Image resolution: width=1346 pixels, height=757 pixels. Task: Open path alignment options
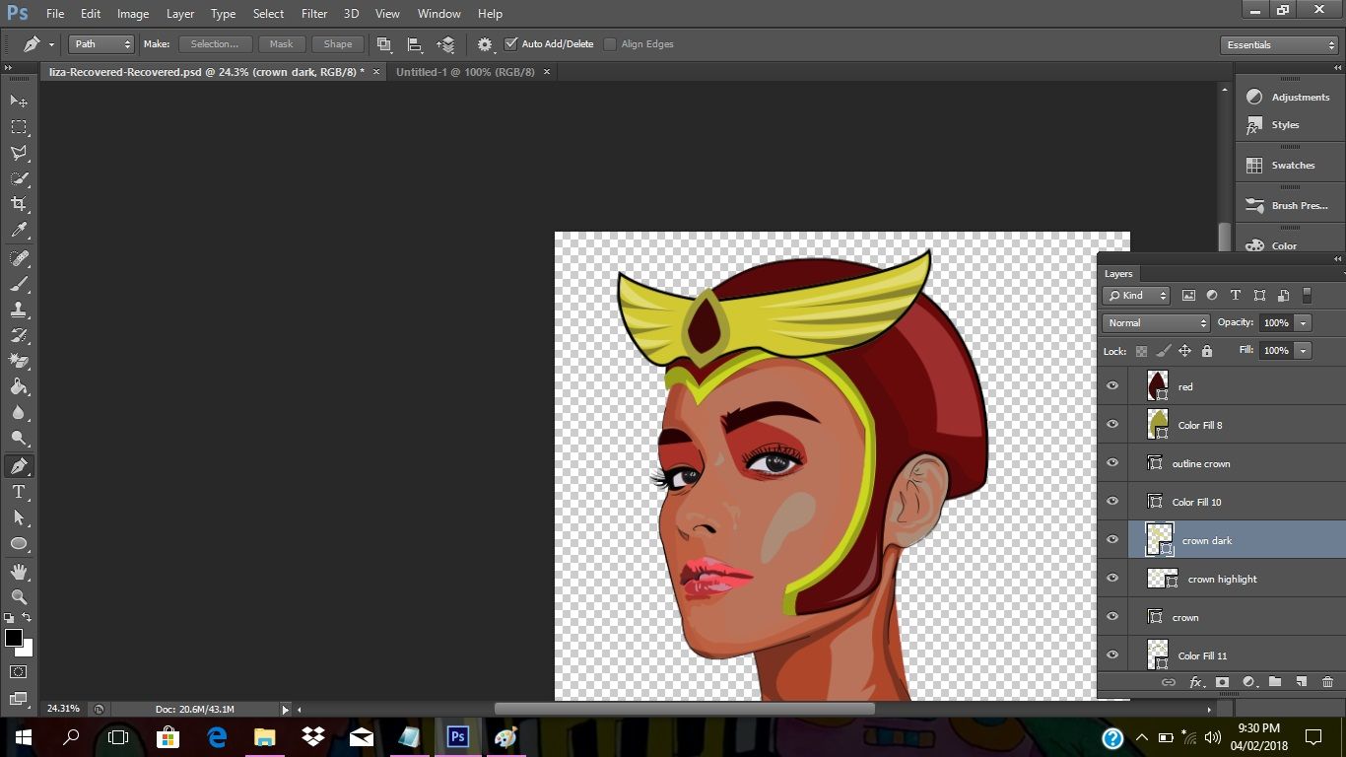[415, 44]
